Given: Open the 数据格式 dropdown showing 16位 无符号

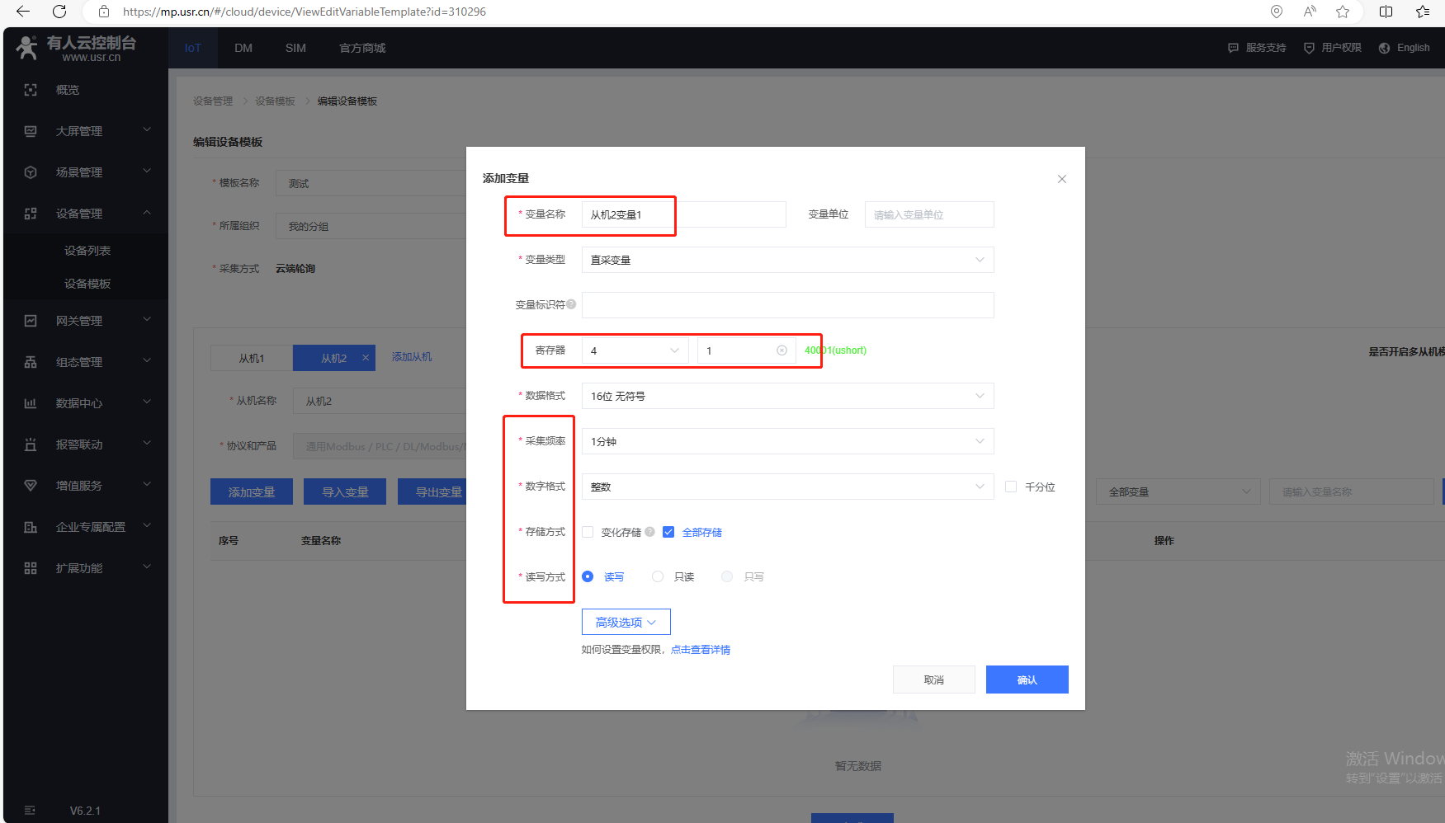Looking at the screenshot, I should click(x=787, y=396).
